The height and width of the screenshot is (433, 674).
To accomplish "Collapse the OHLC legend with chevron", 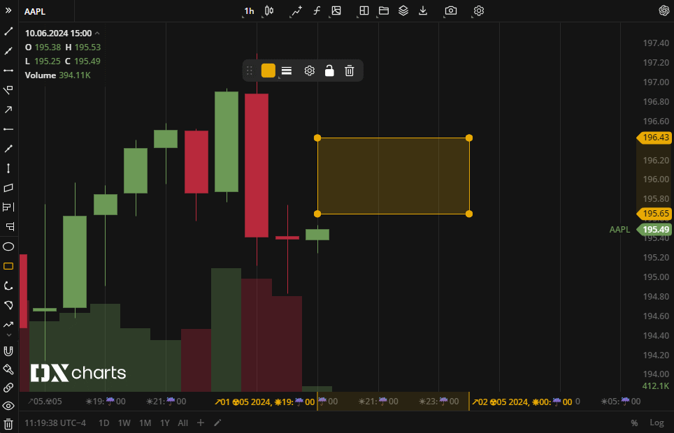I will pos(97,33).
